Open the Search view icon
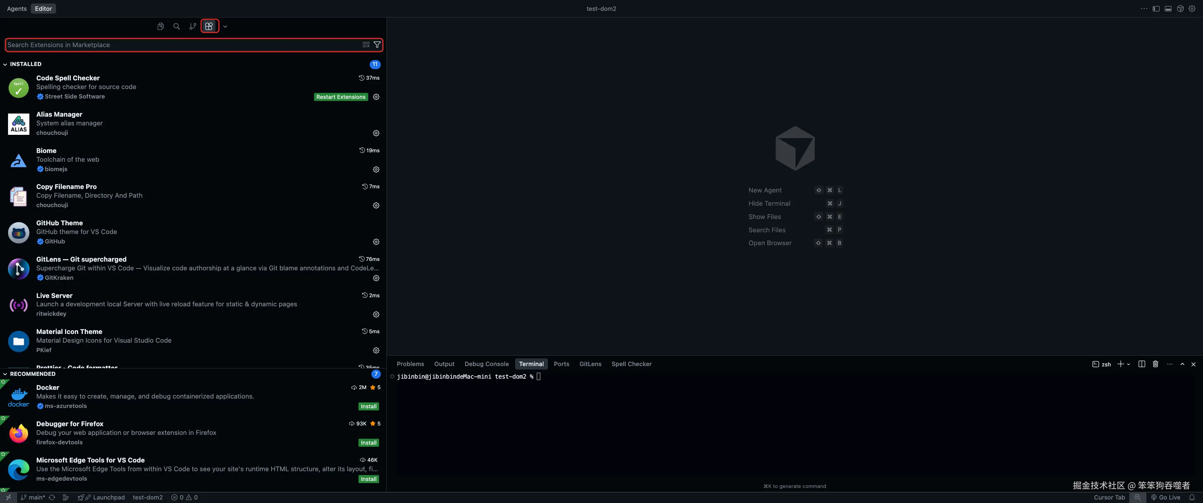The height and width of the screenshot is (503, 1203). pyautogui.click(x=177, y=27)
